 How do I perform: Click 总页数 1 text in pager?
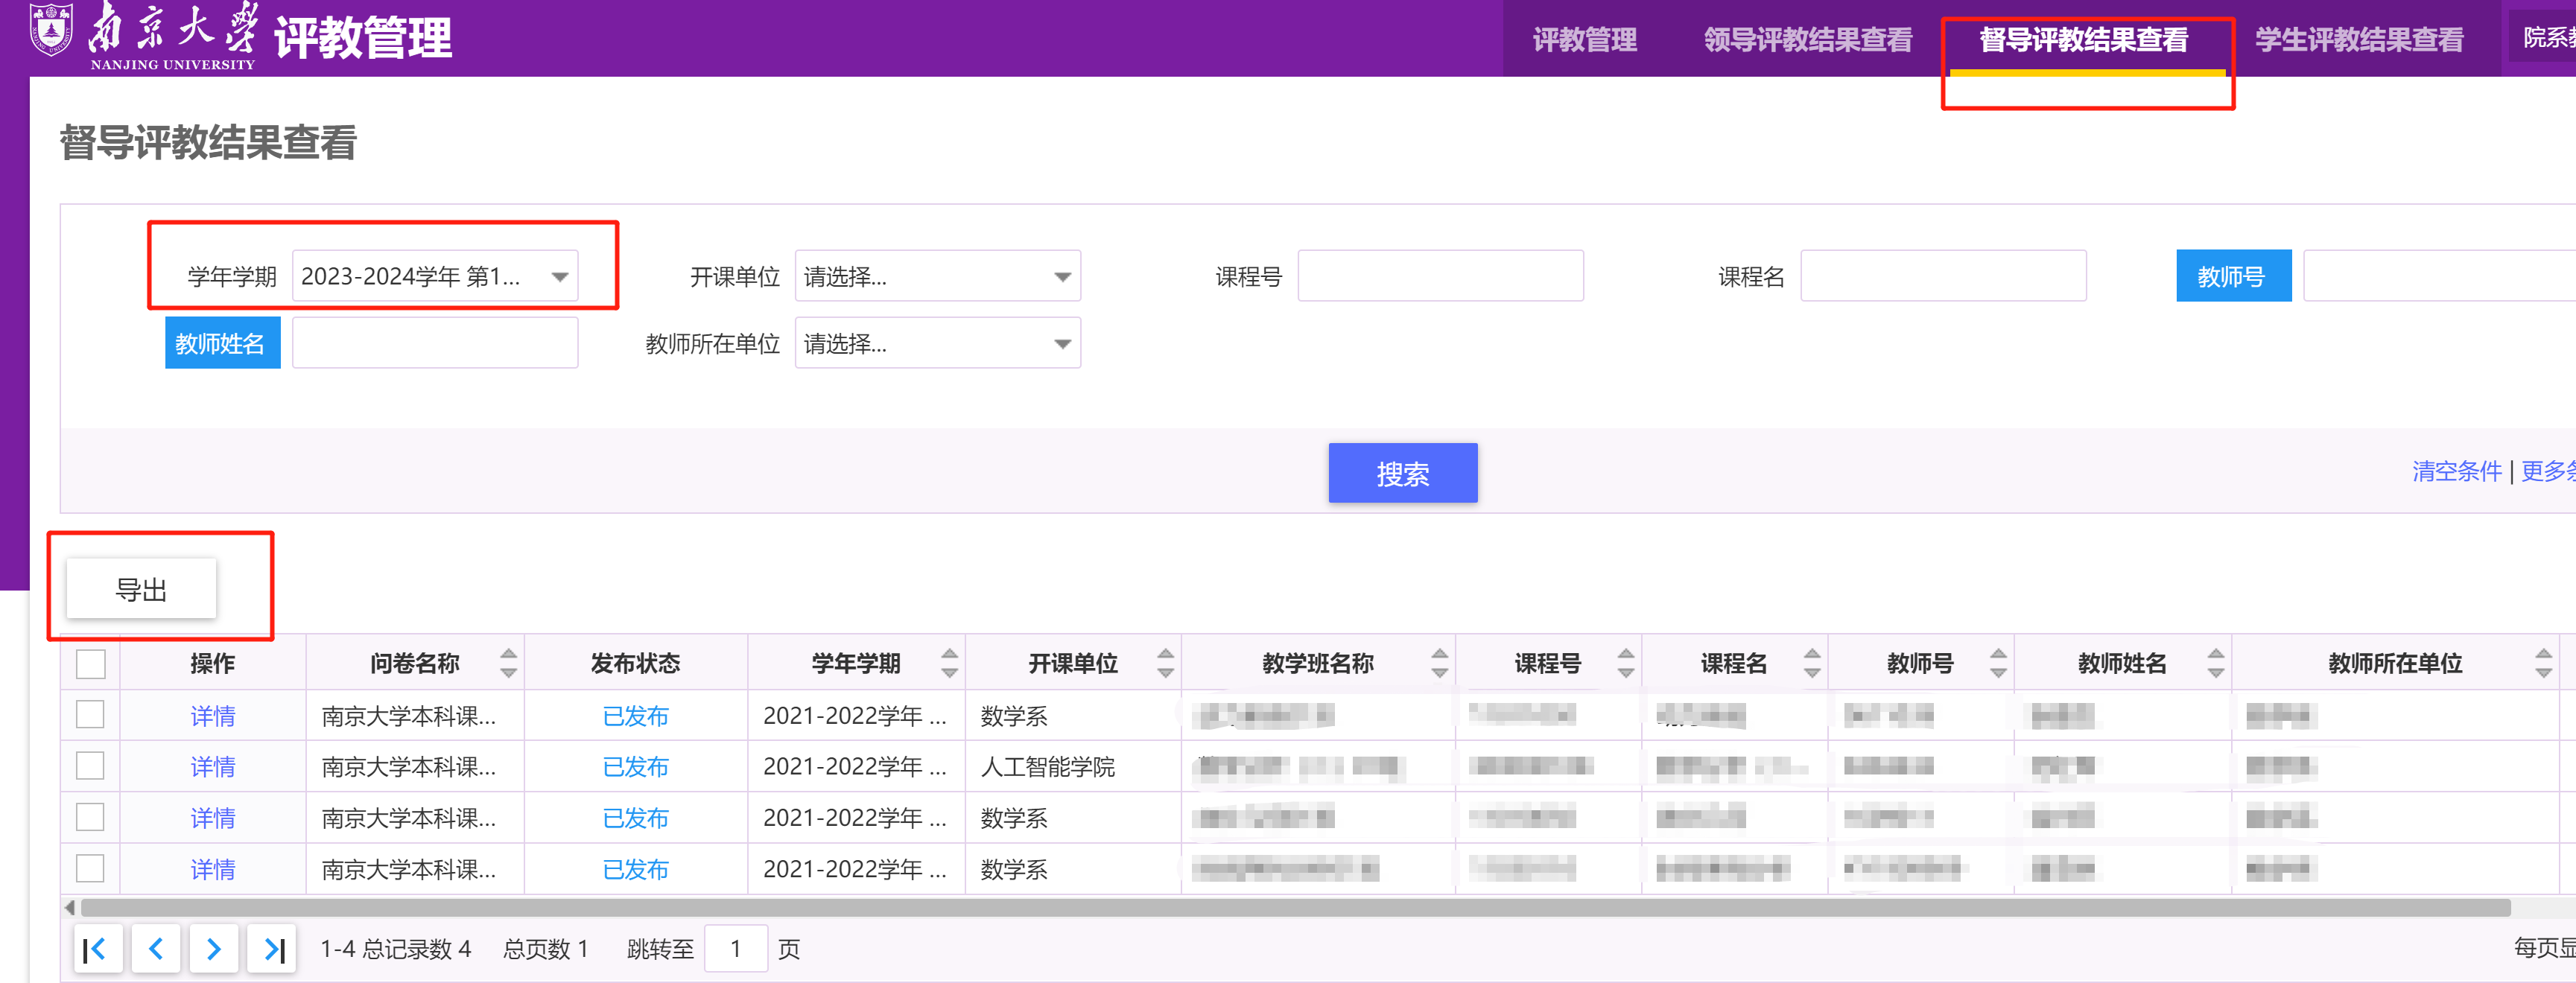(x=545, y=949)
